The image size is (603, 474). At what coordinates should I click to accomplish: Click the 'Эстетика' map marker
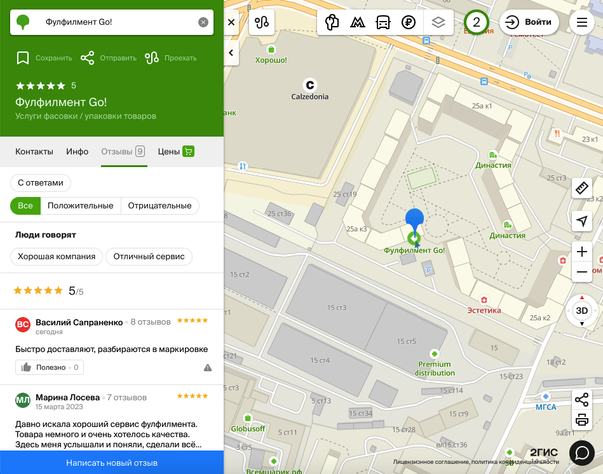tap(484, 300)
